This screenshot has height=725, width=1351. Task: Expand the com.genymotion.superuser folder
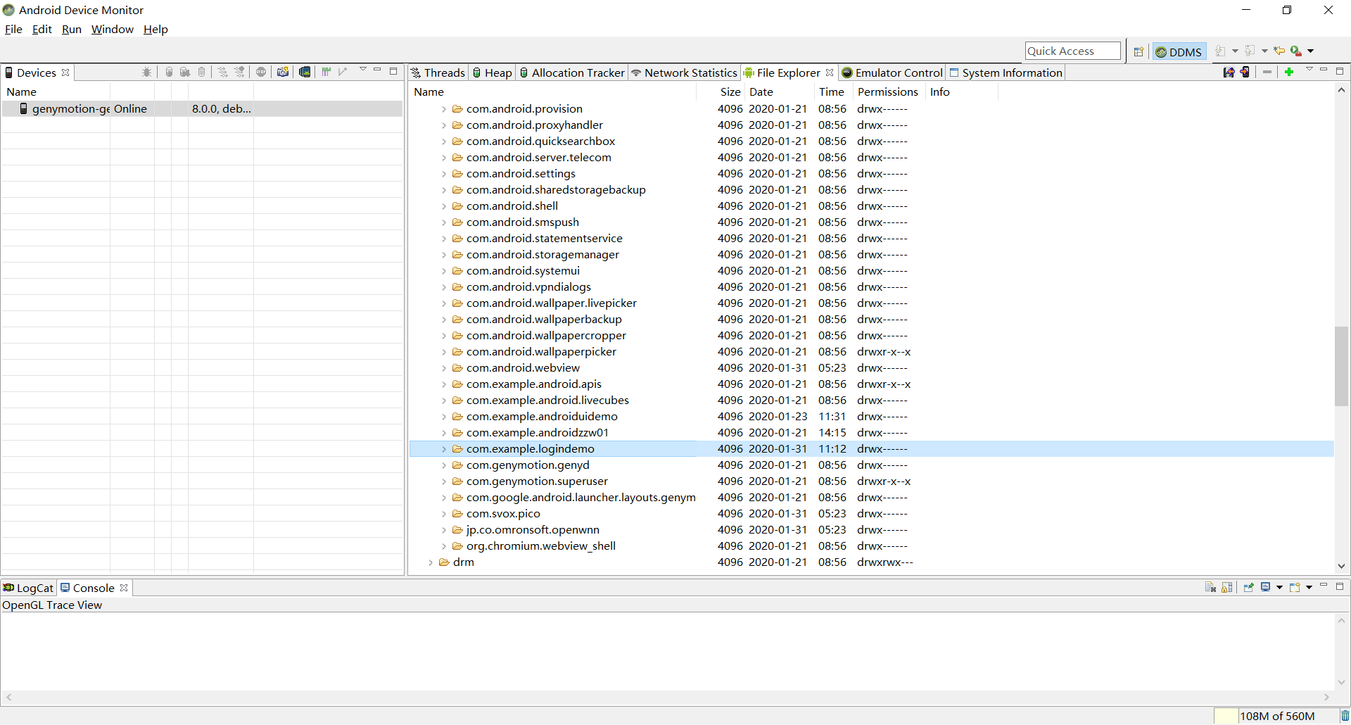tap(444, 481)
